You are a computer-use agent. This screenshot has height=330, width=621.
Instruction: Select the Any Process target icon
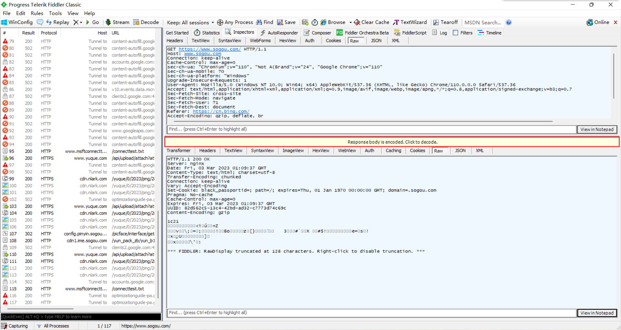tap(220, 22)
